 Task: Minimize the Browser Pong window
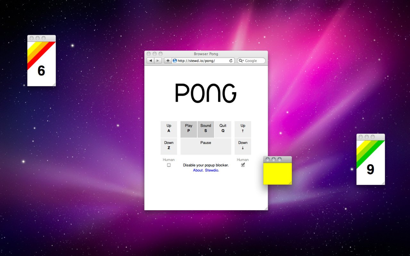tap(154, 54)
